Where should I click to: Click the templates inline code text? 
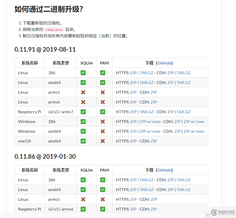pyautogui.click(x=54, y=30)
